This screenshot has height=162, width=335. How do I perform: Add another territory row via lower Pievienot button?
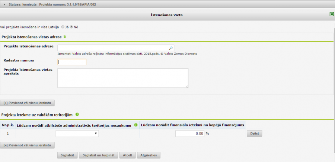pos(28,145)
